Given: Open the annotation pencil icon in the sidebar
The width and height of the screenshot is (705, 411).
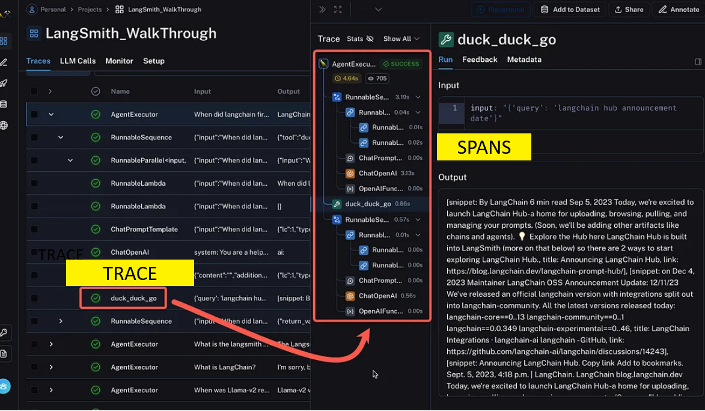Looking at the screenshot, I should point(4,62).
